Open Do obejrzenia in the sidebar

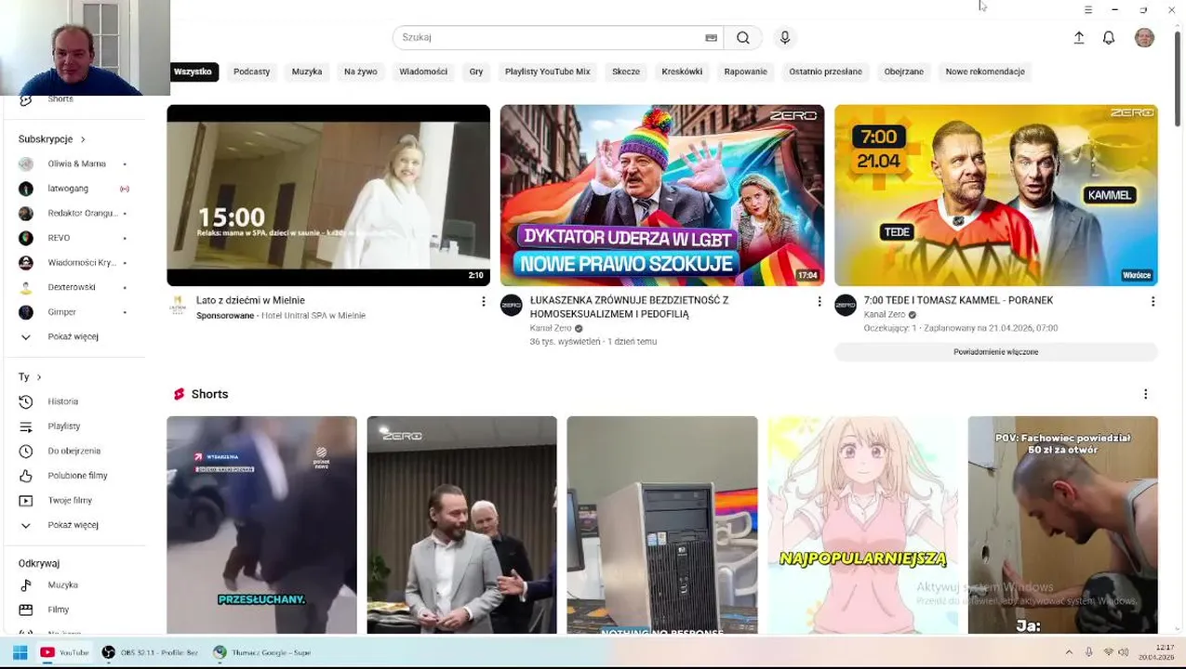pos(73,452)
